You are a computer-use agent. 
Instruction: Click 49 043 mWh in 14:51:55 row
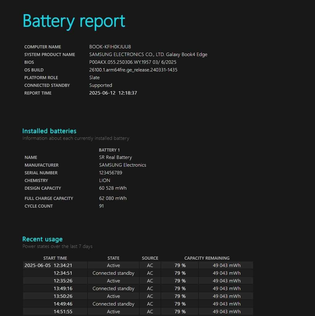coord(227,311)
